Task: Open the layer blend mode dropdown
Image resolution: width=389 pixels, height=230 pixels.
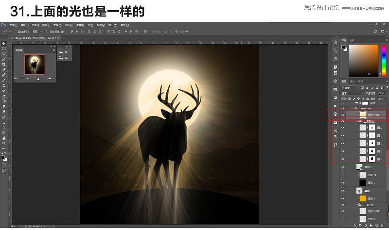Action: [x=352, y=93]
